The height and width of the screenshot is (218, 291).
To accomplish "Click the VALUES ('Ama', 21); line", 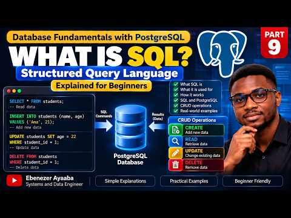I will click(32, 122).
